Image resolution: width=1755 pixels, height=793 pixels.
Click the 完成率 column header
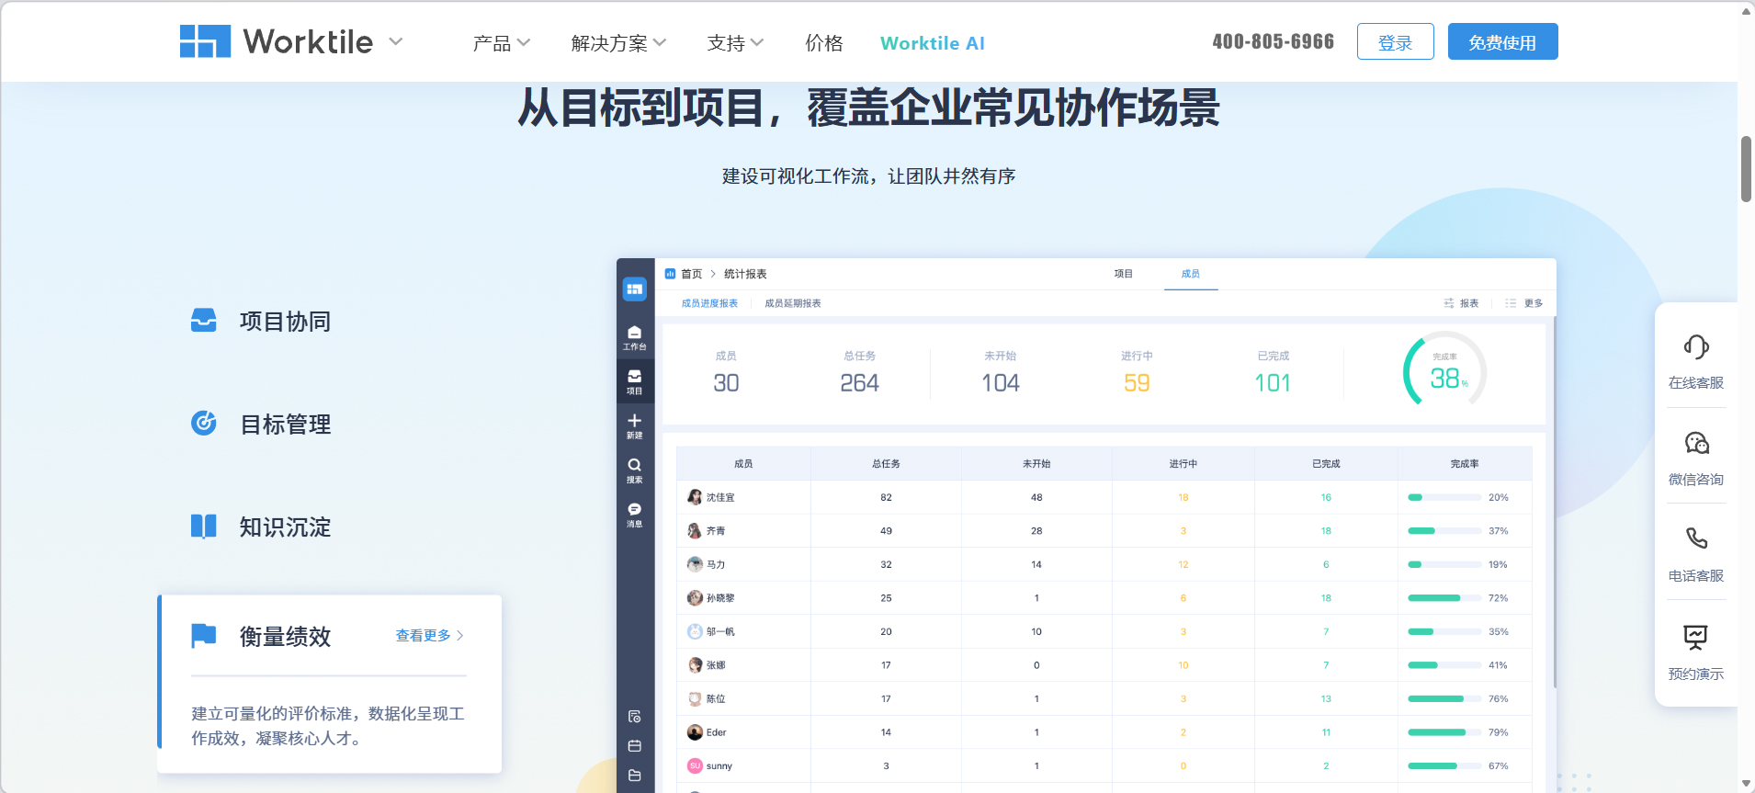pyautogui.click(x=1465, y=464)
